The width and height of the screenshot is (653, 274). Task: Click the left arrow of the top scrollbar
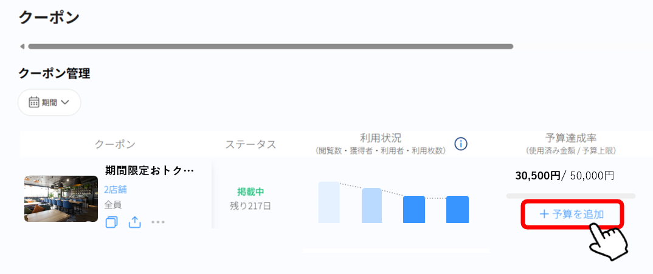22,46
